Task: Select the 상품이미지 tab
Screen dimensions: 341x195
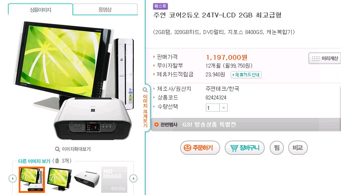Action: click(41, 10)
